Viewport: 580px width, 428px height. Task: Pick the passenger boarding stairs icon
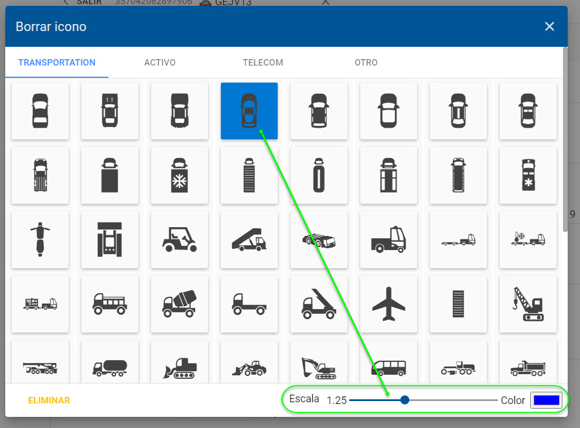point(249,239)
